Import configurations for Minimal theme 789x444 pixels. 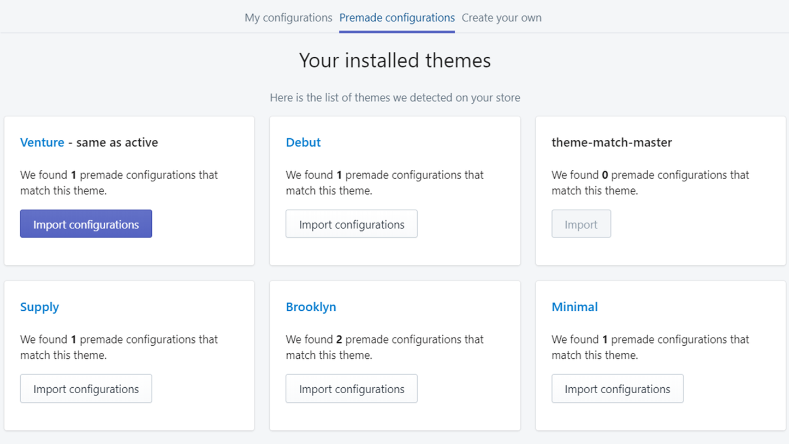tap(618, 389)
